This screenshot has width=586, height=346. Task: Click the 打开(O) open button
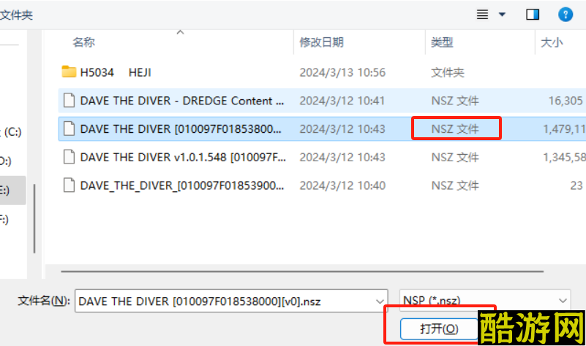439,328
